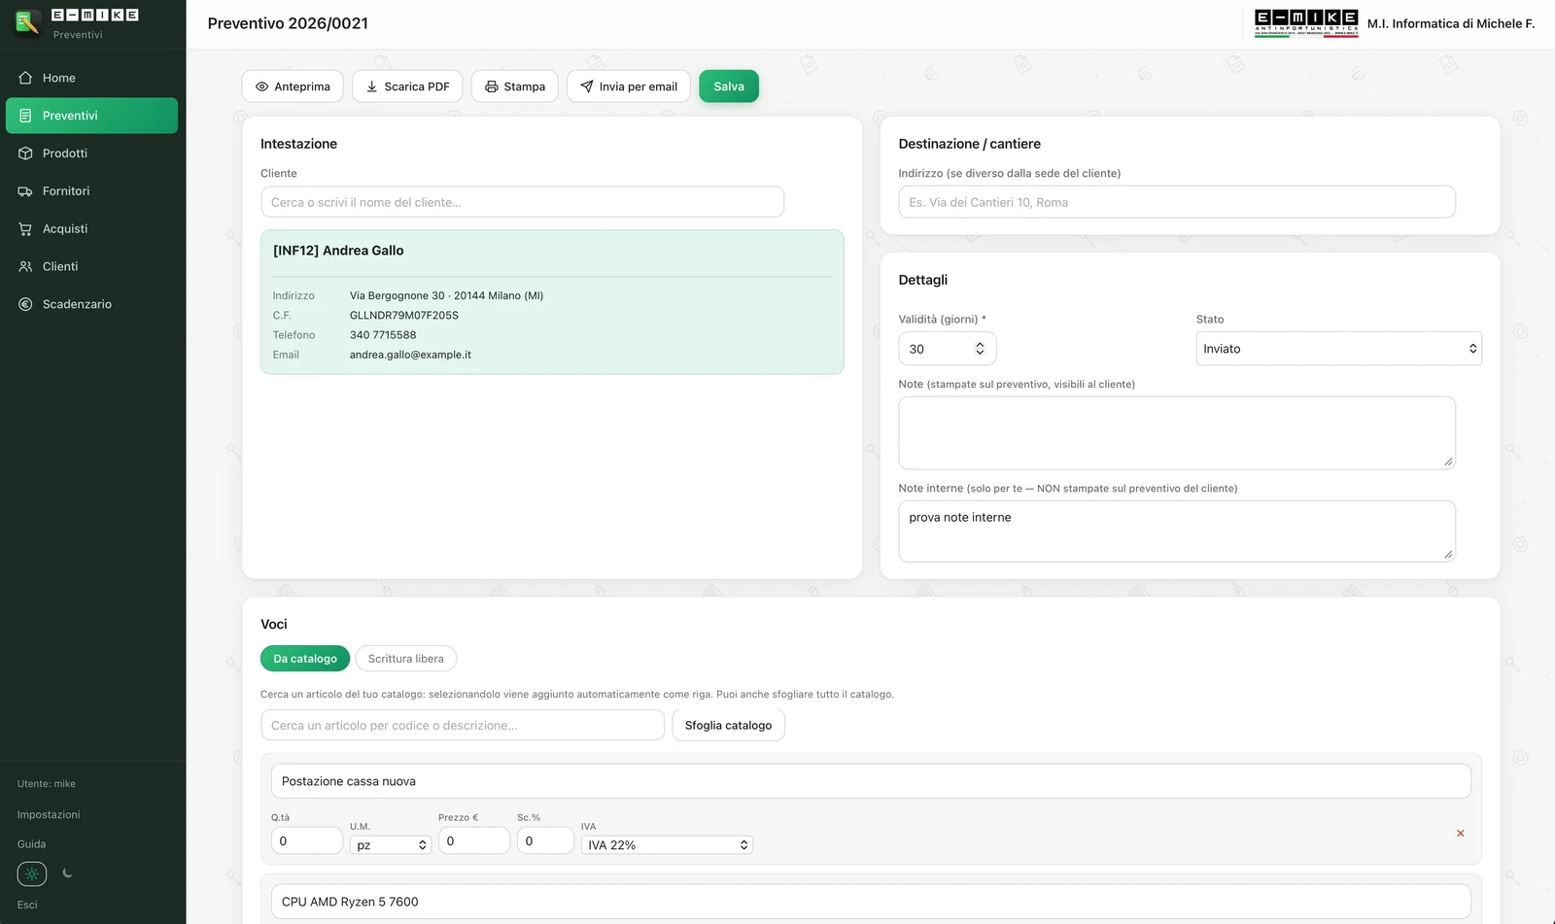This screenshot has width=1555, height=924.
Task: Click the eye icon on Anteprima button
Action: tap(261, 86)
